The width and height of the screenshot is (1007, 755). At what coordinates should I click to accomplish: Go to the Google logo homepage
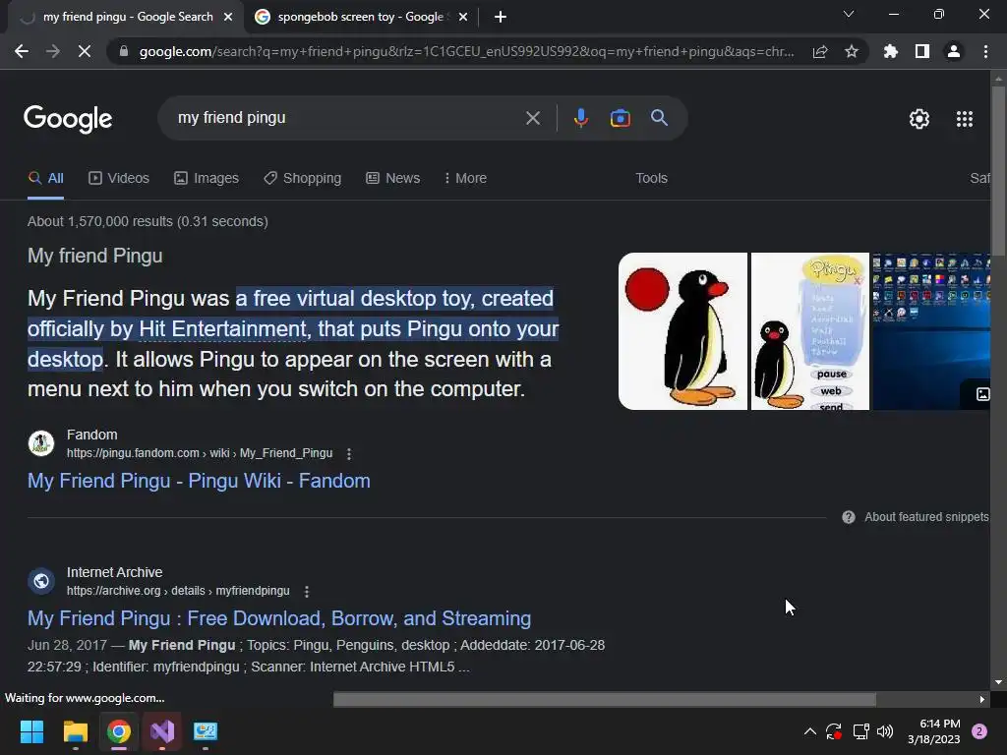tap(68, 119)
